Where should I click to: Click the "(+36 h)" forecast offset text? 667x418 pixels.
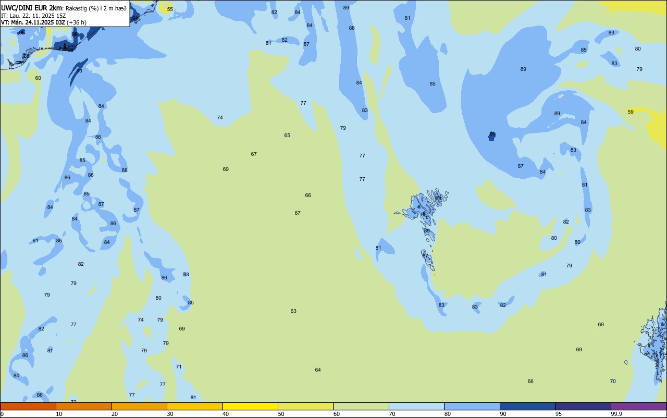77,22
